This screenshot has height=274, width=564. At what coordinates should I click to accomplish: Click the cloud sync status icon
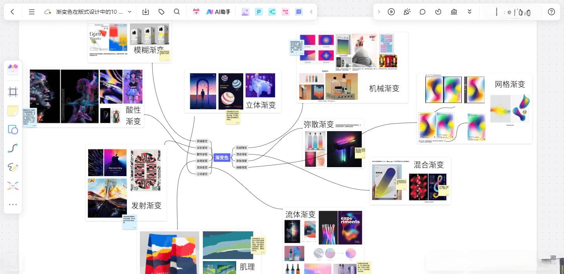click(48, 12)
